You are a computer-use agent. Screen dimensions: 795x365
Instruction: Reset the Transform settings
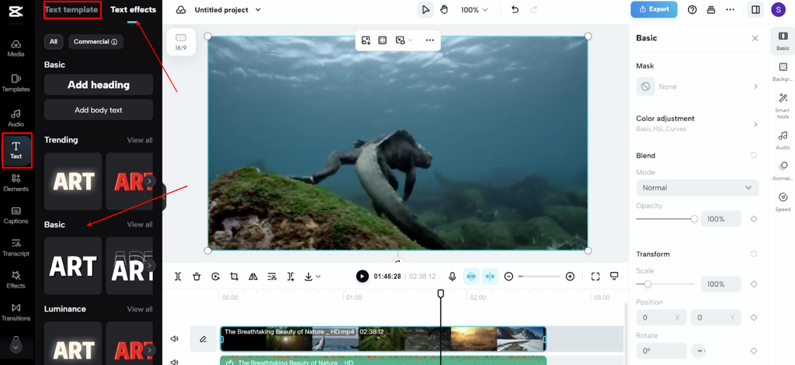click(754, 254)
